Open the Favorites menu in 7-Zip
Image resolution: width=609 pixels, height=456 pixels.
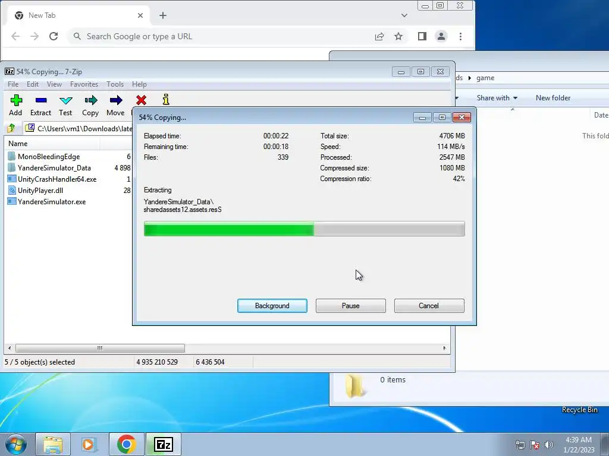[x=84, y=84]
